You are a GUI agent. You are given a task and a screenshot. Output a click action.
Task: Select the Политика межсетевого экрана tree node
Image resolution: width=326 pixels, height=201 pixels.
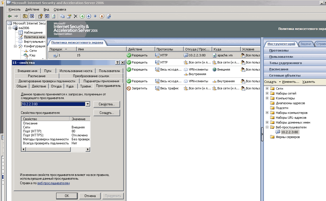point(35,37)
